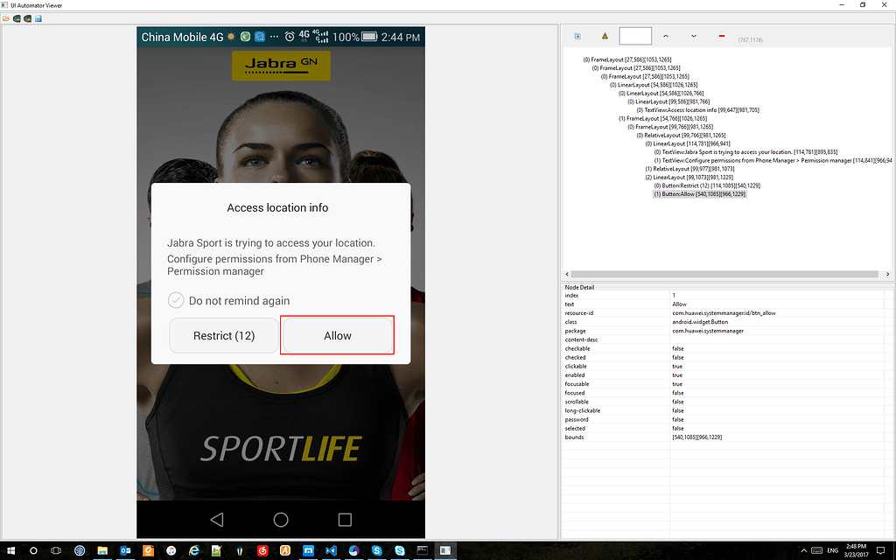Click the Do not remind again checkbox
This screenshot has height=560, width=896.
click(x=175, y=300)
